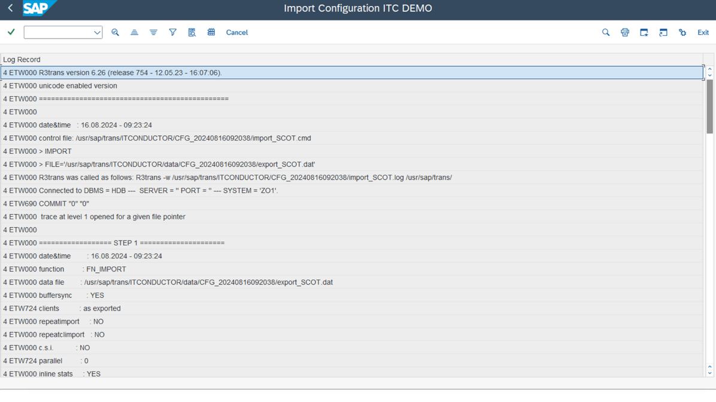Select the 'parallel : 0' row
Screen dimensions: 716x402
[x=351, y=361]
